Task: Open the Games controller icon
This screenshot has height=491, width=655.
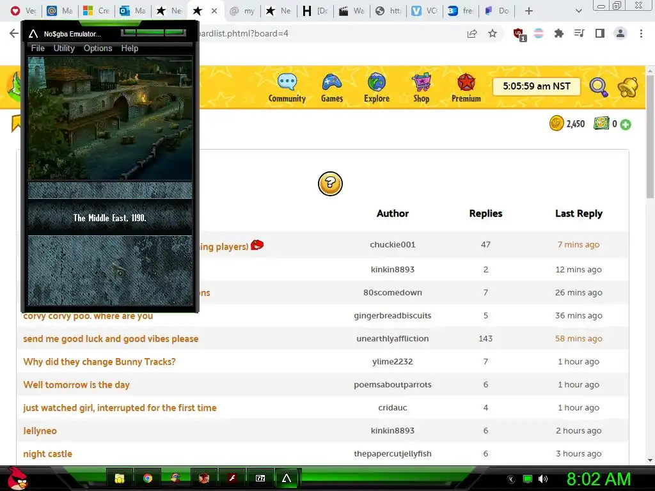Action: (x=332, y=82)
